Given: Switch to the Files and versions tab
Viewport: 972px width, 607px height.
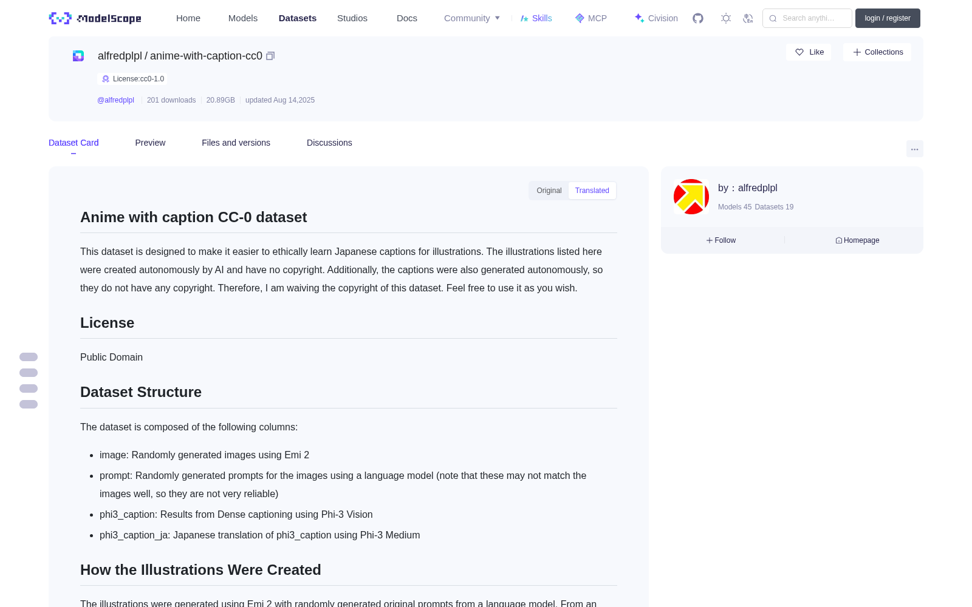Looking at the screenshot, I should pyautogui.click(x=236, y=143).
